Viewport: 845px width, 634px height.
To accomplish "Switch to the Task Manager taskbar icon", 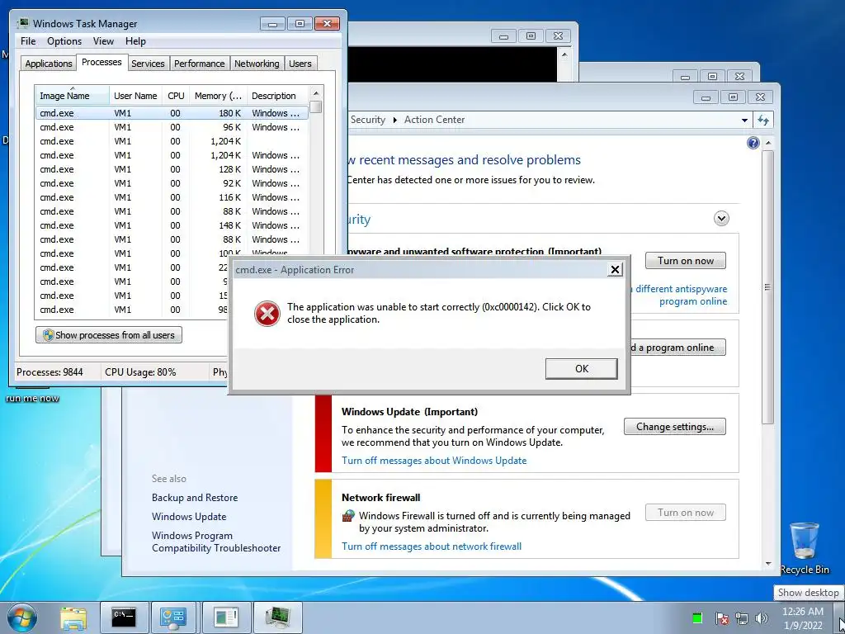I will click(x=278, y=617).
